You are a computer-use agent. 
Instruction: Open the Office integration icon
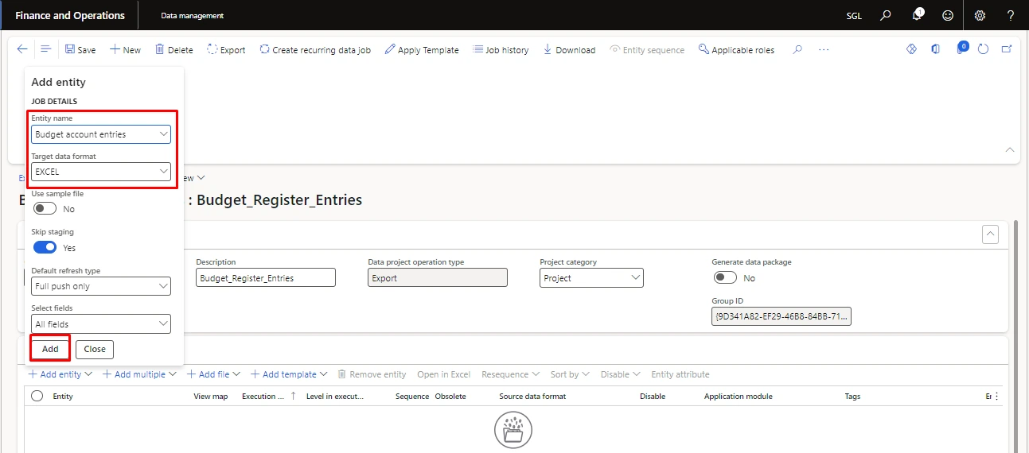tap(936, 49)
